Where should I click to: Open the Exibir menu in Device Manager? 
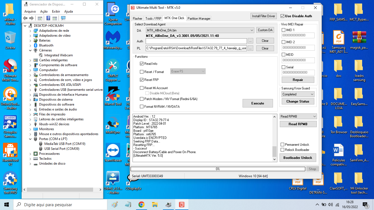(x=56, y=11)
